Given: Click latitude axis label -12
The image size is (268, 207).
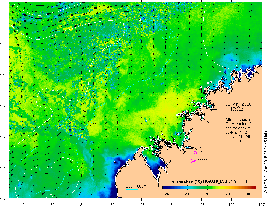Looking at the screenshot, I should (3, 12).
